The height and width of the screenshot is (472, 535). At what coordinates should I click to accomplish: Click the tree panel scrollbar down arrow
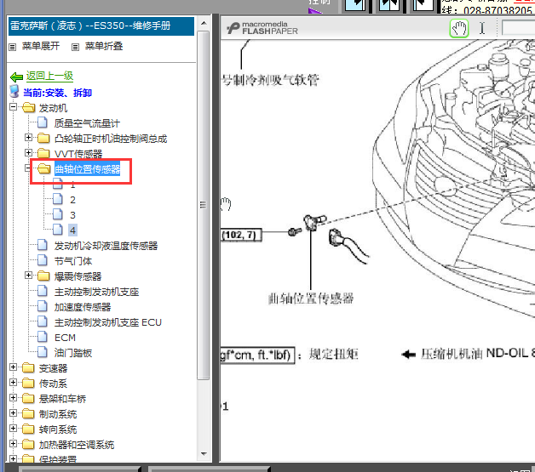(x=204, y=454)
